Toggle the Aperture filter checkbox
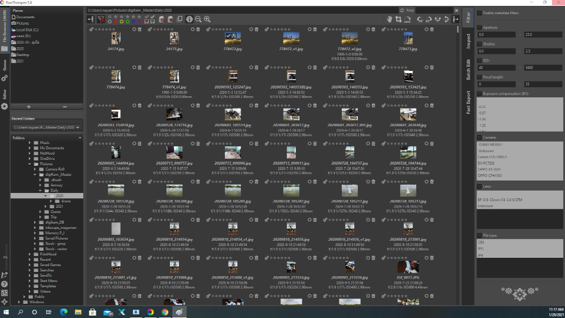 point(479,27)
